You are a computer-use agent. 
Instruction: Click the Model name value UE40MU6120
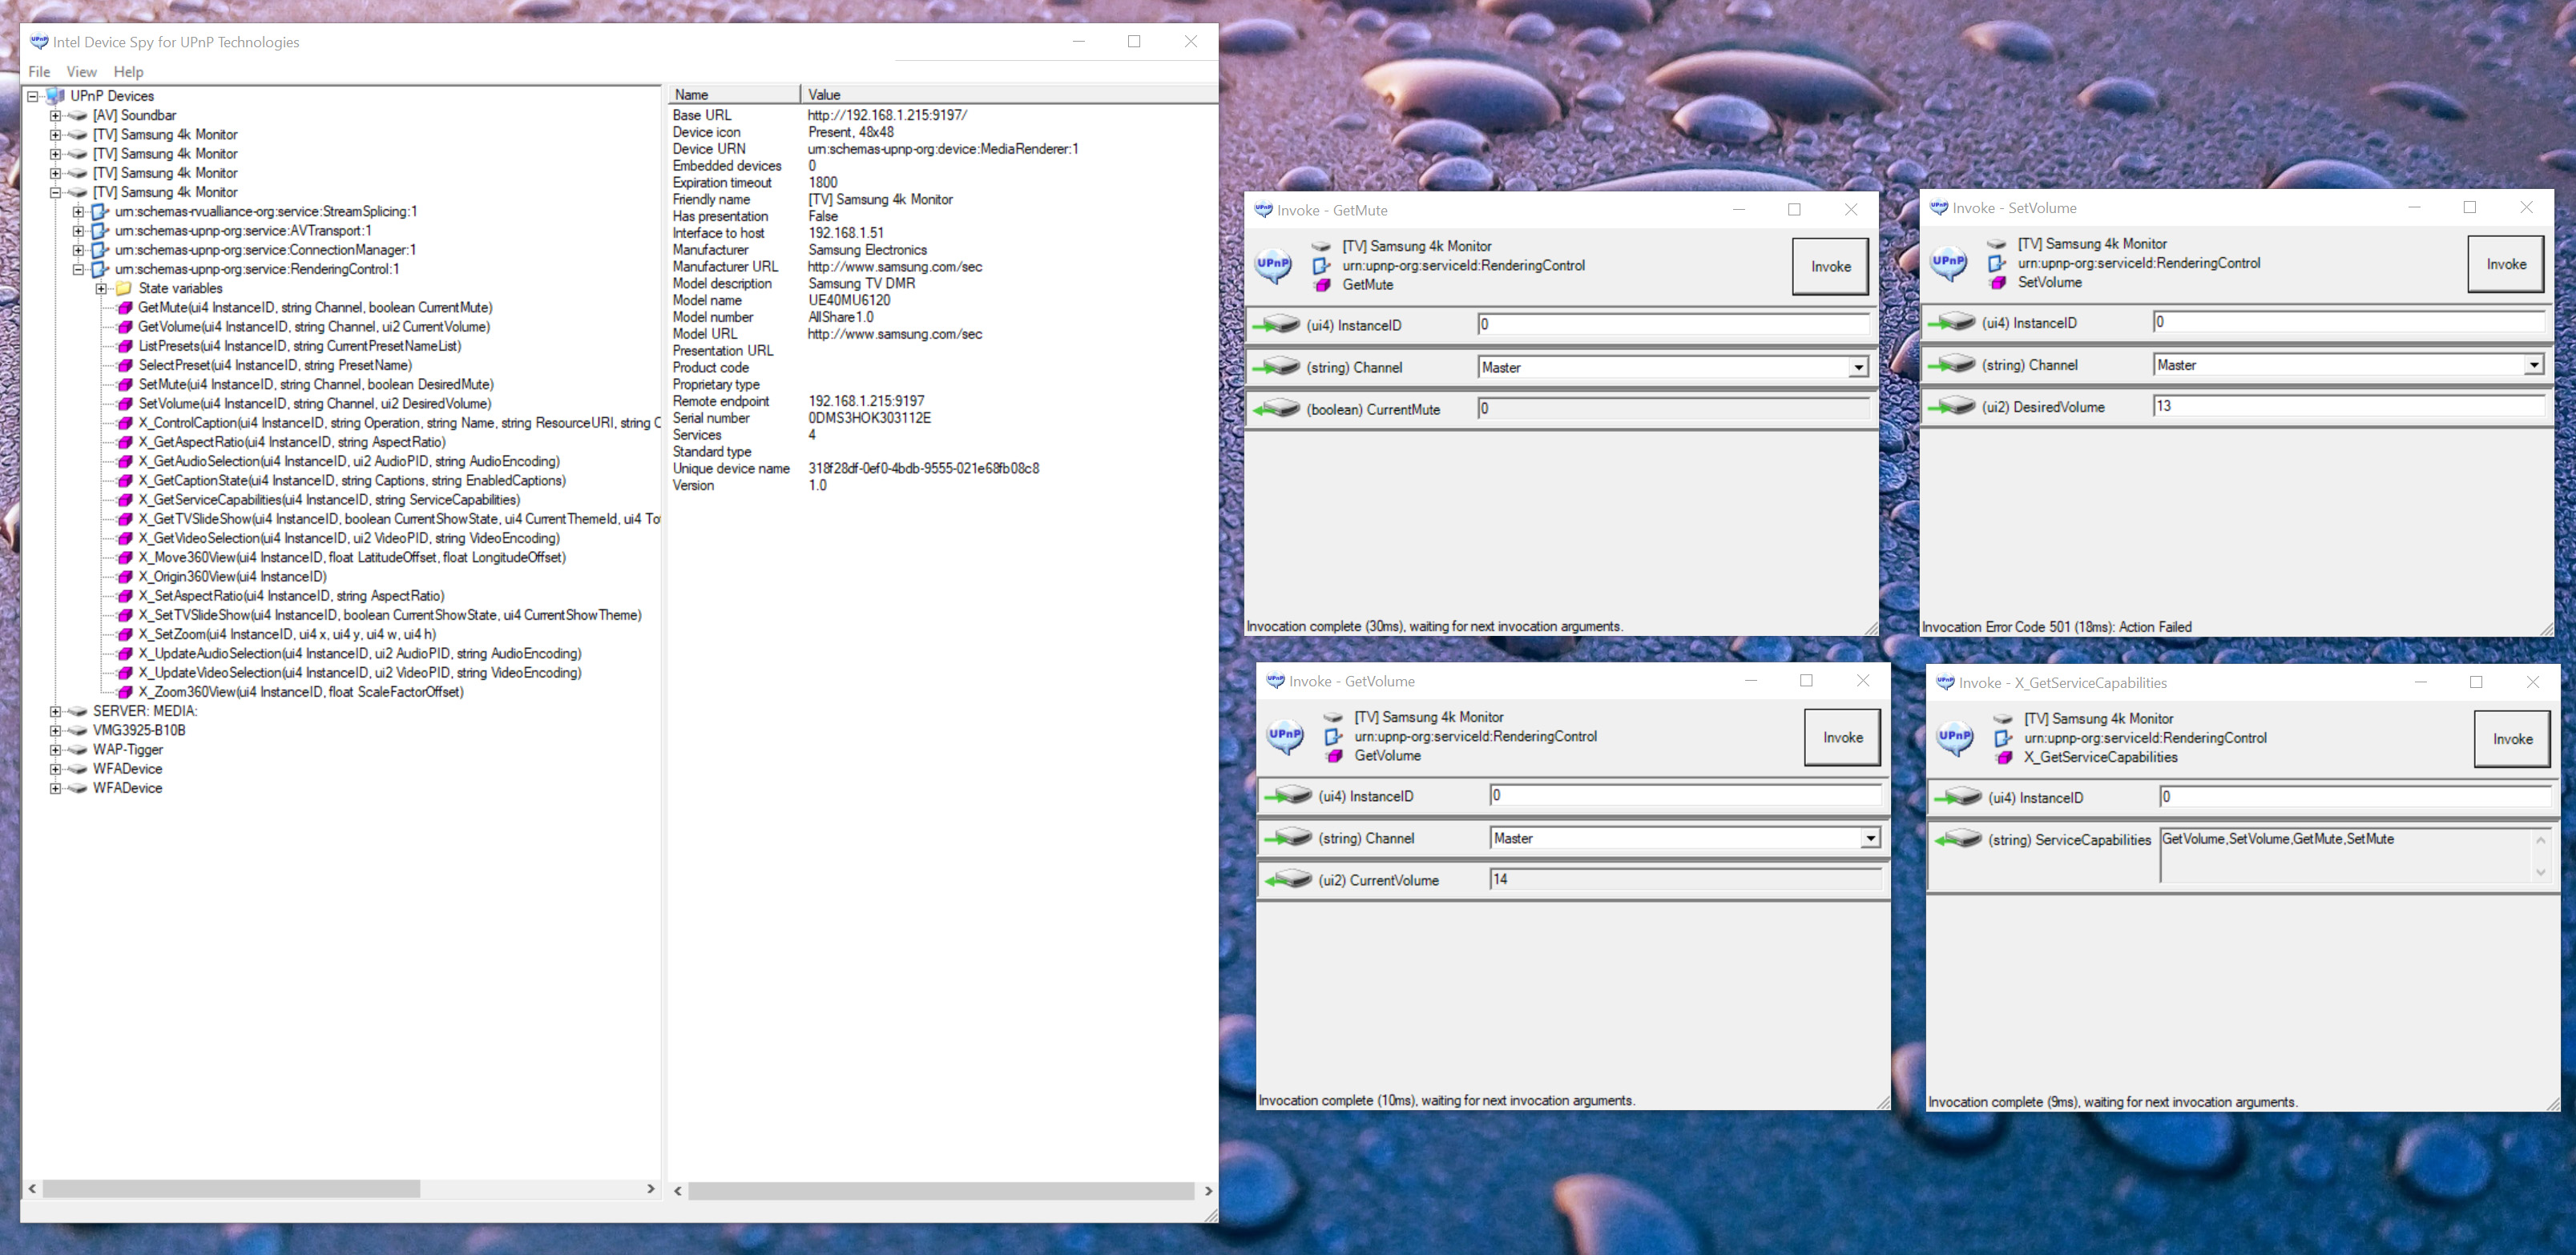[849, 301]
